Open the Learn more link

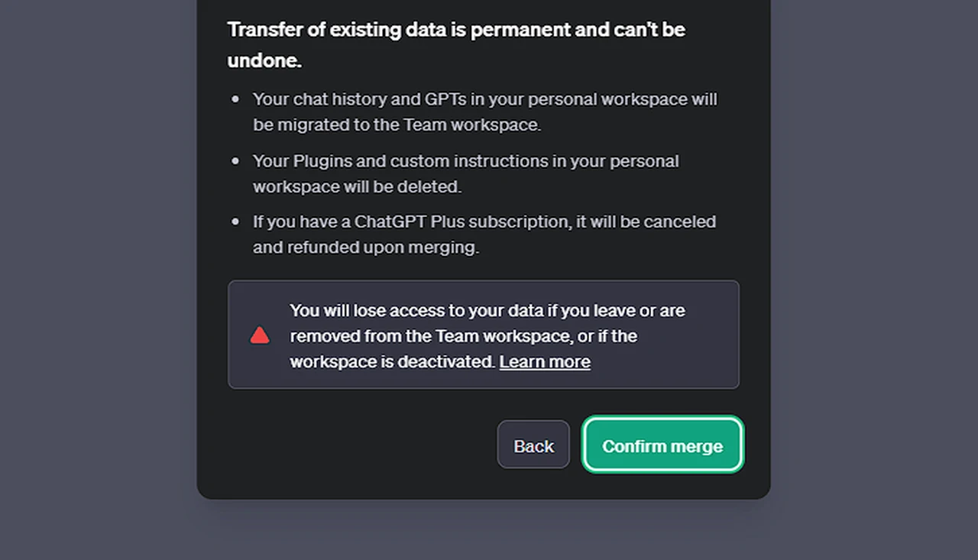(x=545, y=361)
